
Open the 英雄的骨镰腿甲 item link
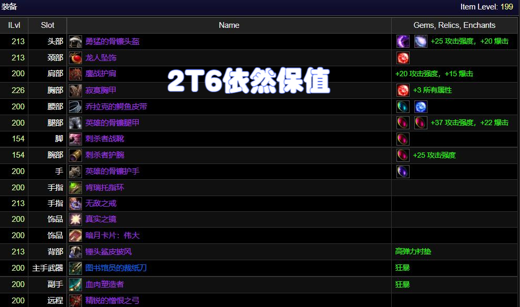(113, 122)
